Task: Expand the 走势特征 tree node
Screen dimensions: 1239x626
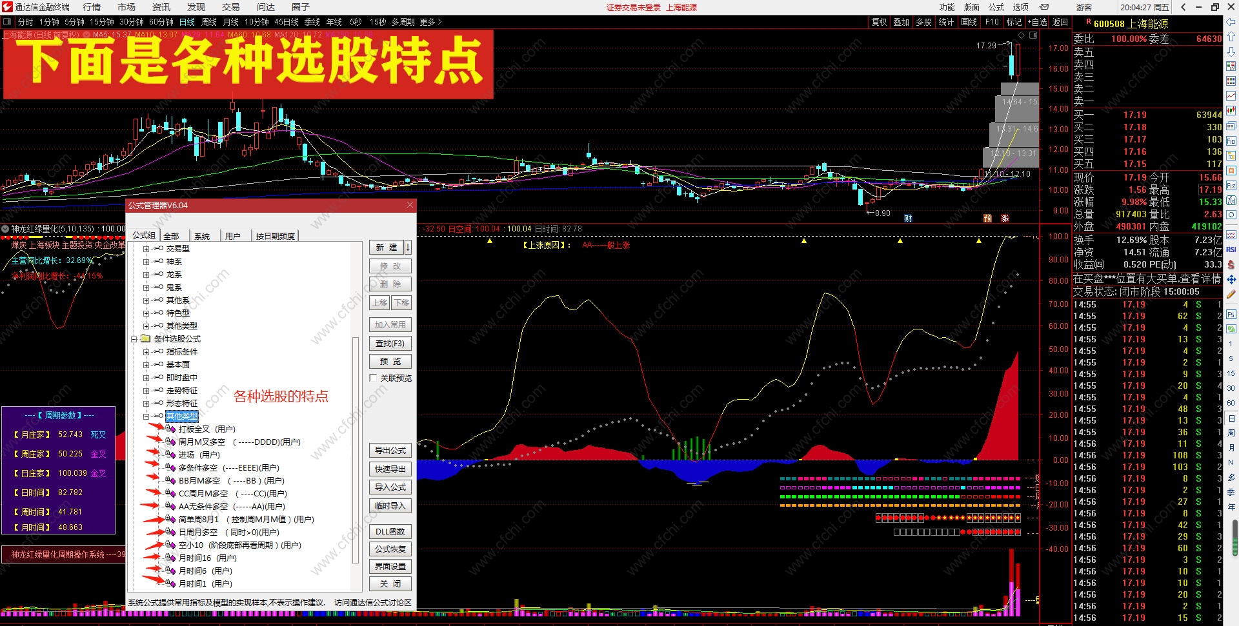Action: pos(146,391)
